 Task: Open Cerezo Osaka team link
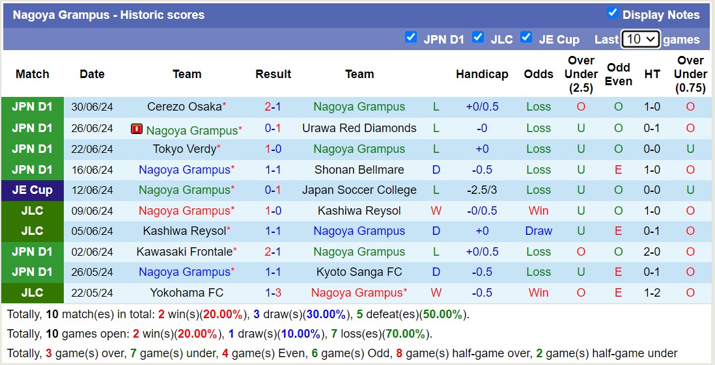point(184,107)
